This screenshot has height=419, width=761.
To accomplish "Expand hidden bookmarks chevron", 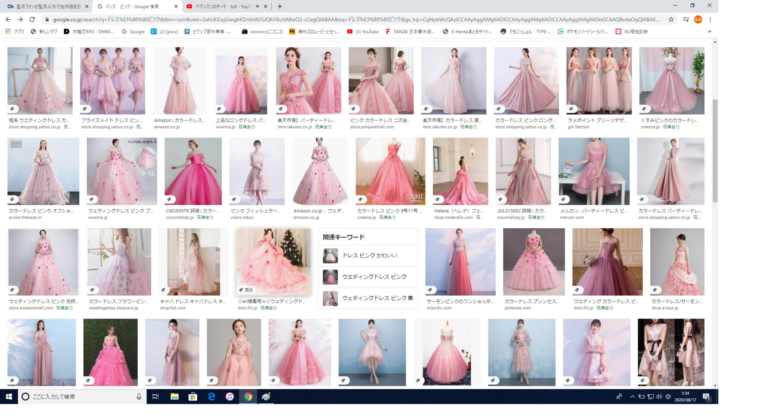I will [709, 32].
